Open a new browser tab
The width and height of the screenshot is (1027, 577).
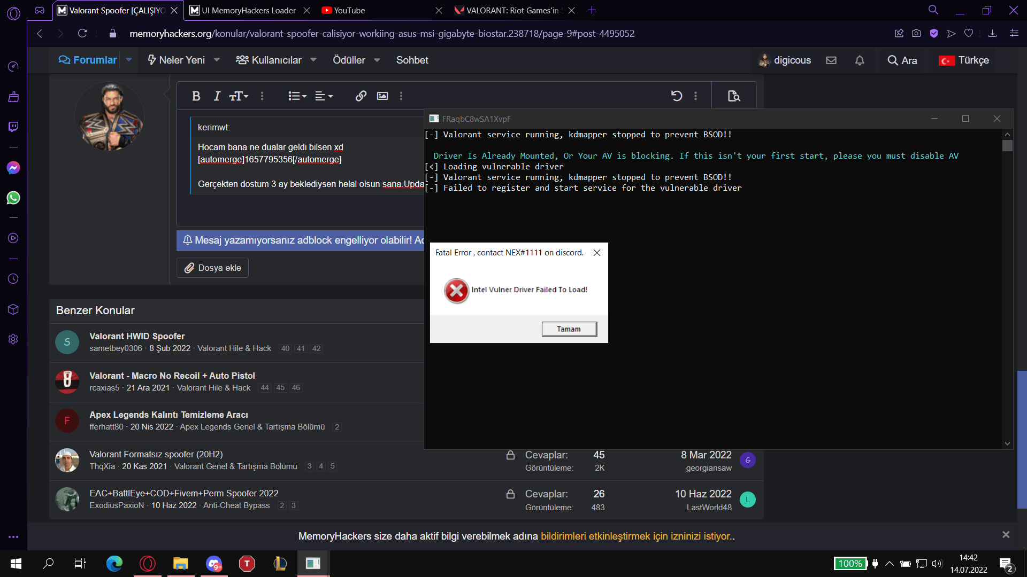click(592, 10)
